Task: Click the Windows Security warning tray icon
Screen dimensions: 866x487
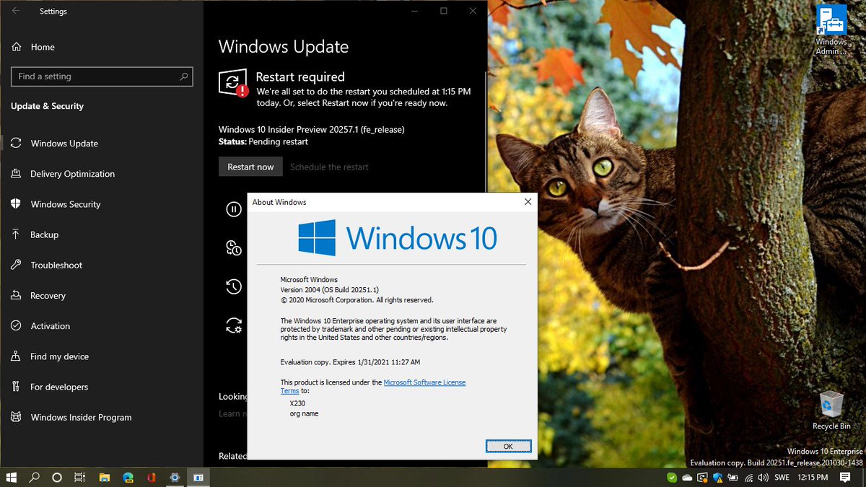Action: click(x=717, y=478)
